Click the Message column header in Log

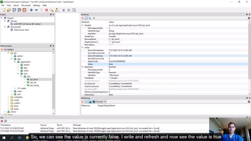[77, 125]
